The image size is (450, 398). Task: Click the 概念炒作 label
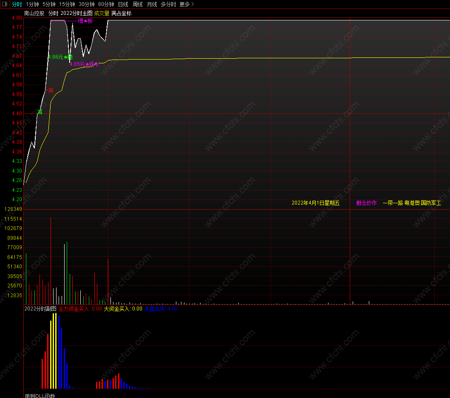[x=367, y=203]
